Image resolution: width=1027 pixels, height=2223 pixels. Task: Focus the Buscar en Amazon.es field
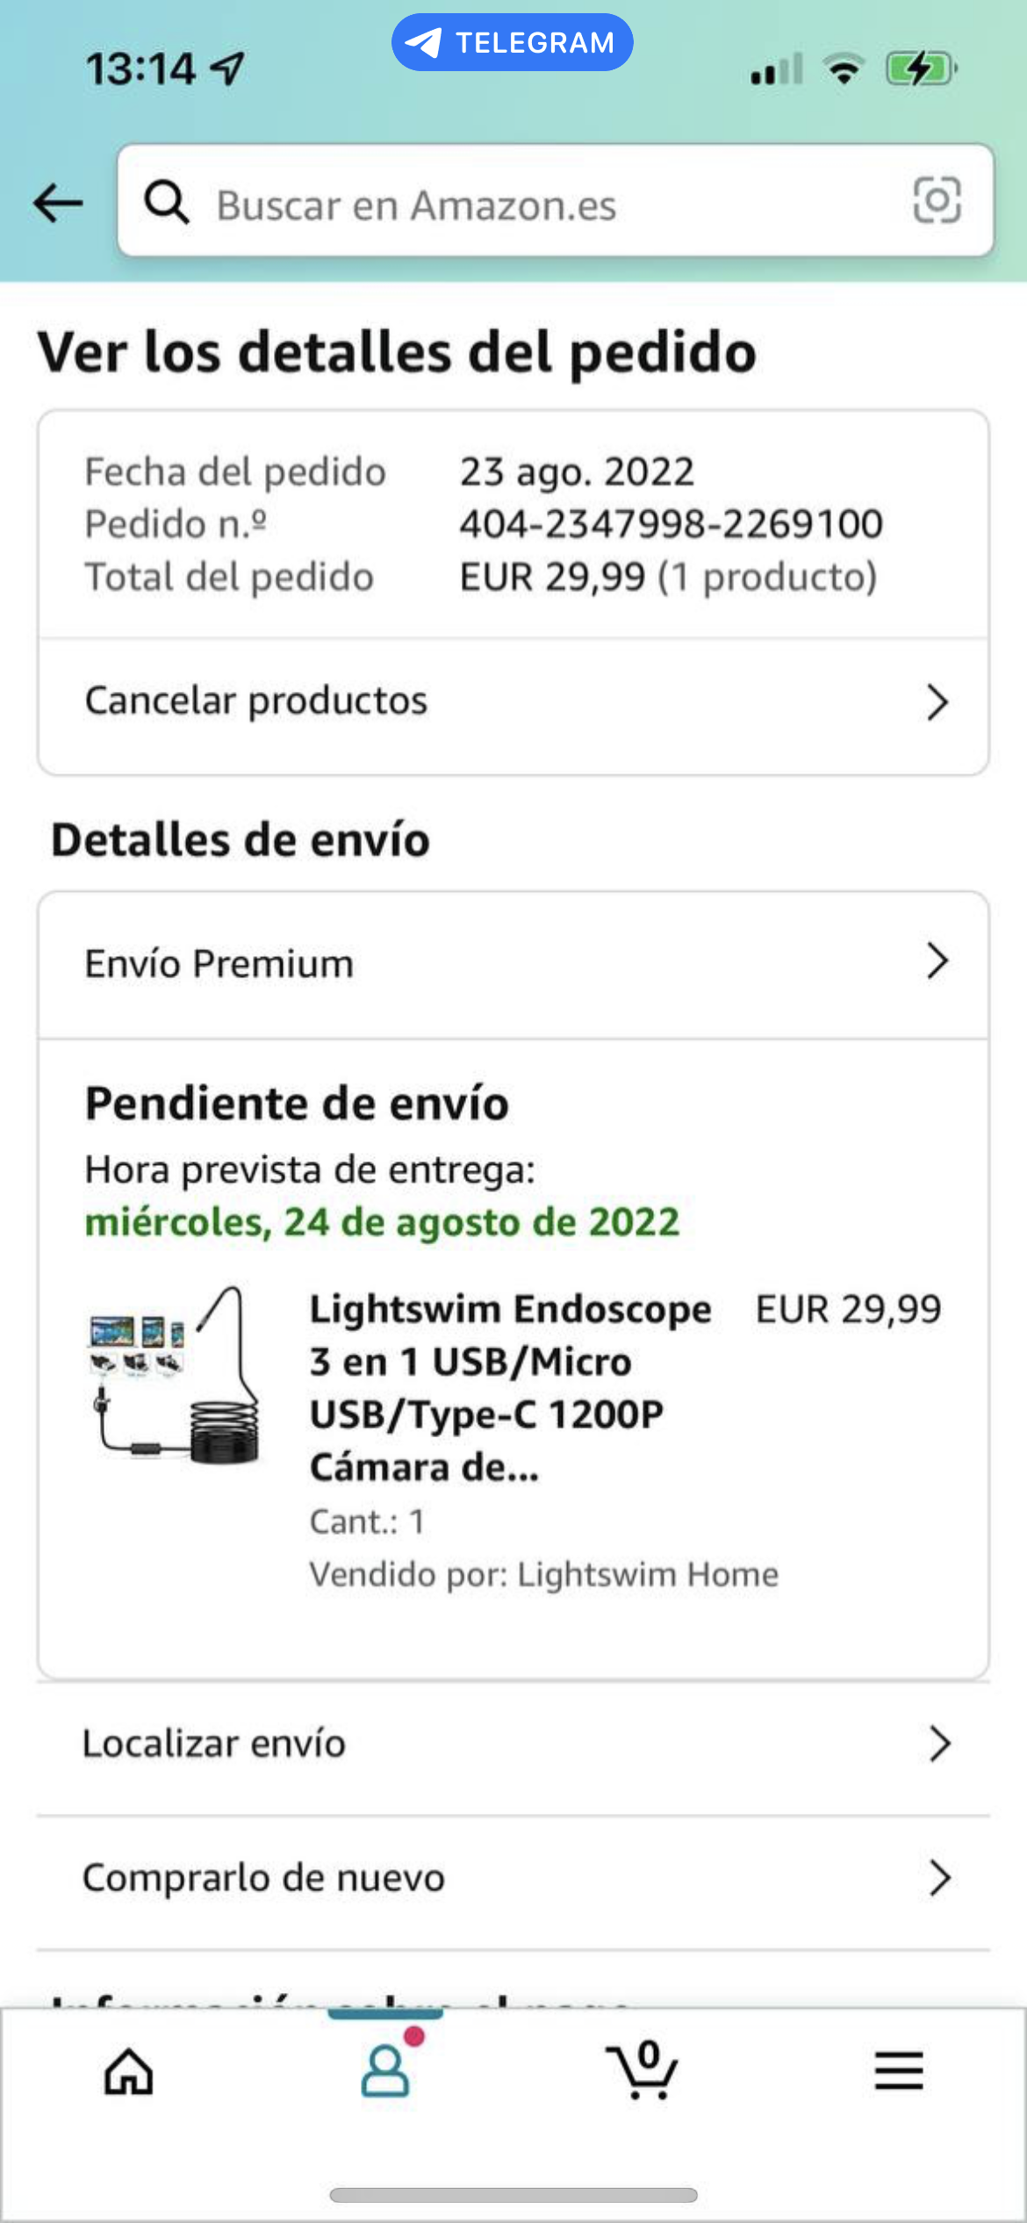[x=556, y=201]
